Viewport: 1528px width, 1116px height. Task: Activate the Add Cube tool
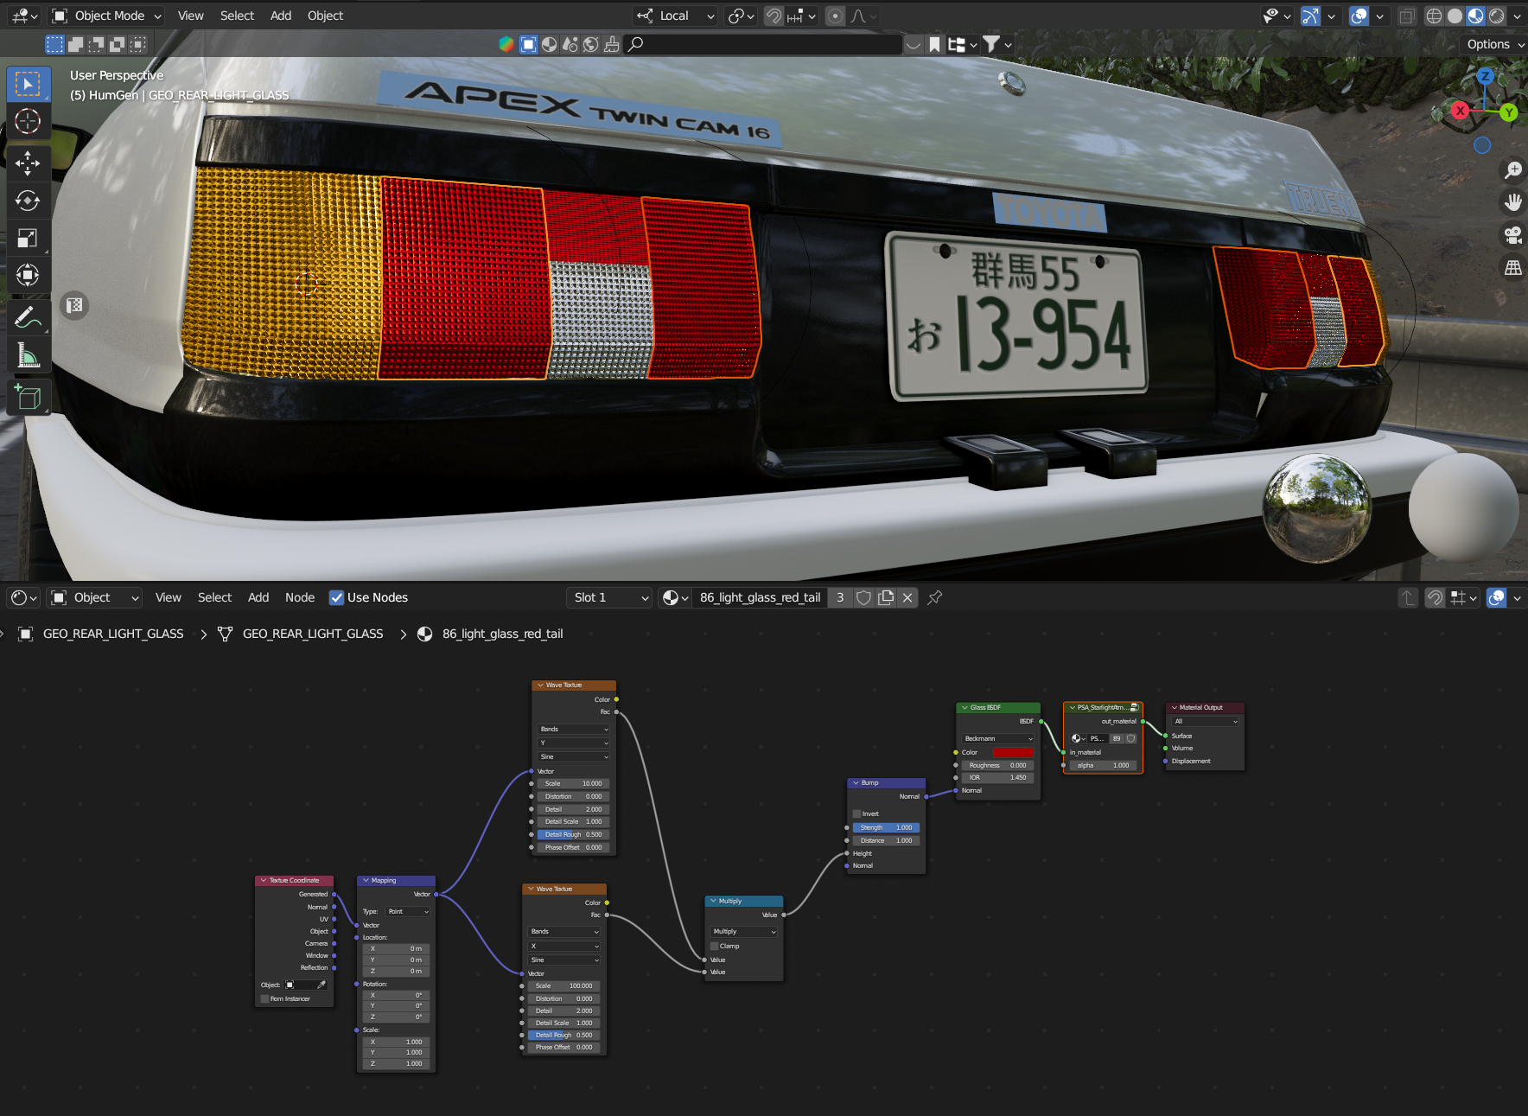coord(28,397)
